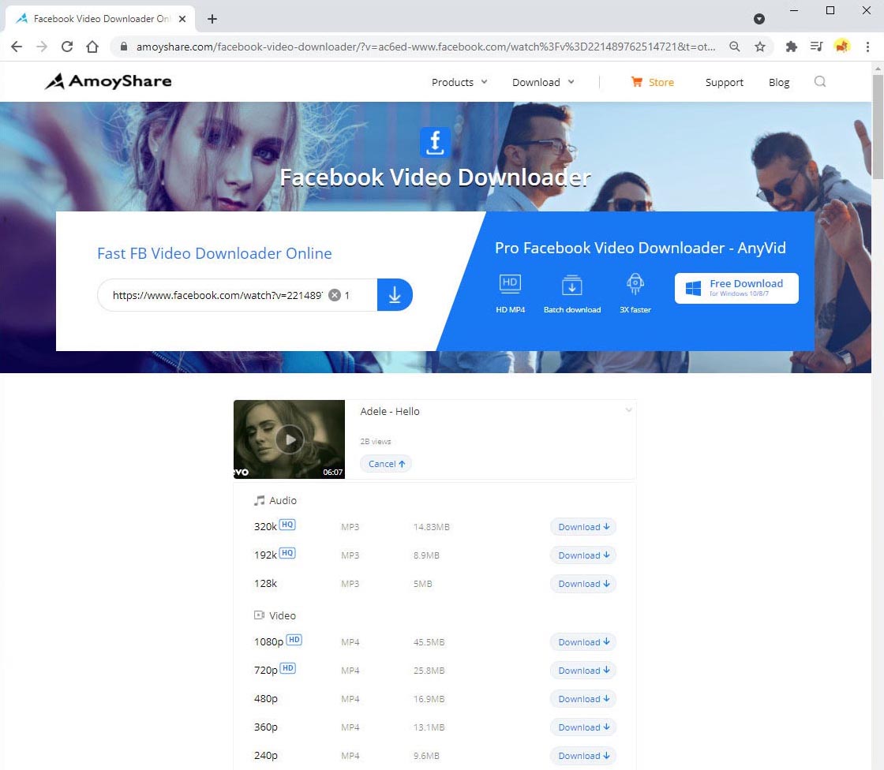
Task: Click the Batch download feature icon
Action: point(571,285)
